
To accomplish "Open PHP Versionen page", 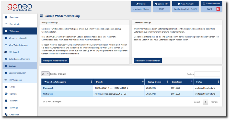I will (20, 80).
